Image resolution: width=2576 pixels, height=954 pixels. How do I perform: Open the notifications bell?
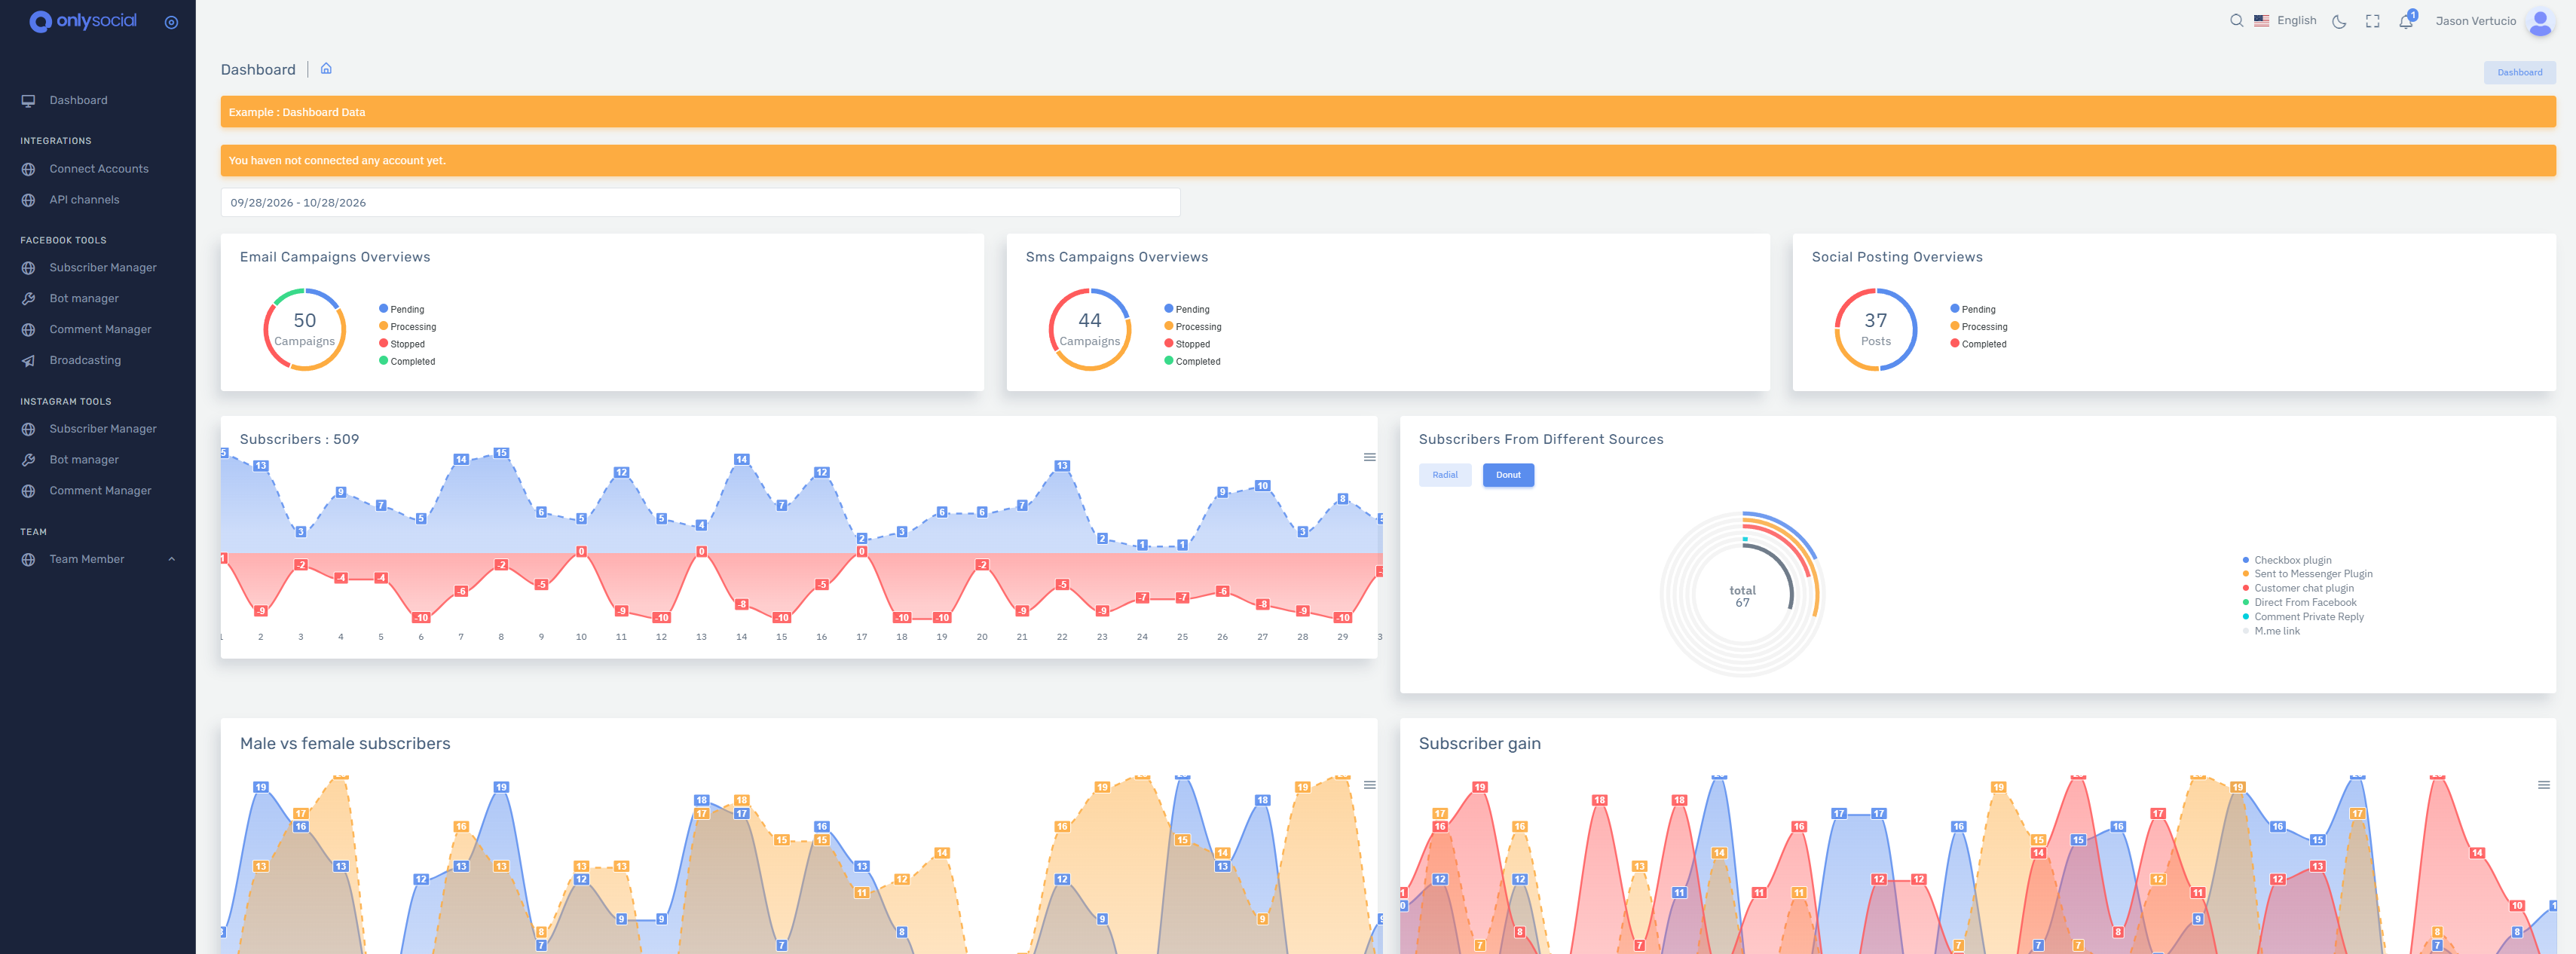pyautogui.click(x=2406, y=21)
